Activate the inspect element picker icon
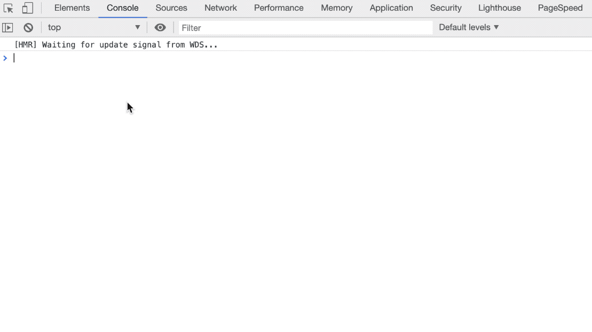 click(9, 8)
